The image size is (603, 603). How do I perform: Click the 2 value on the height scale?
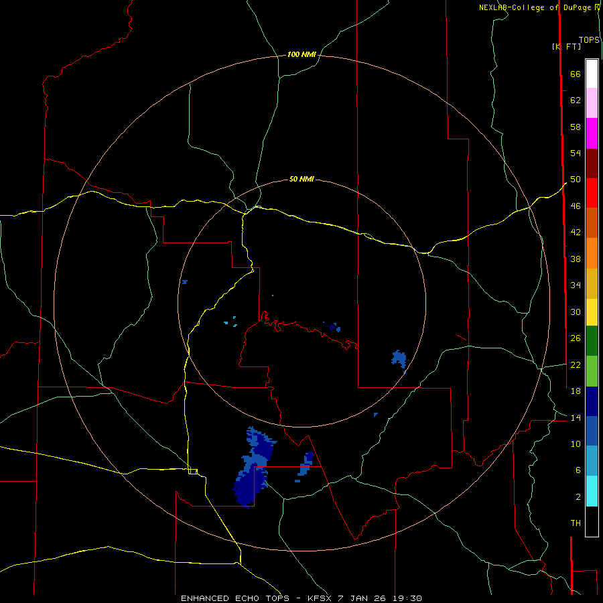click(578, 497)
